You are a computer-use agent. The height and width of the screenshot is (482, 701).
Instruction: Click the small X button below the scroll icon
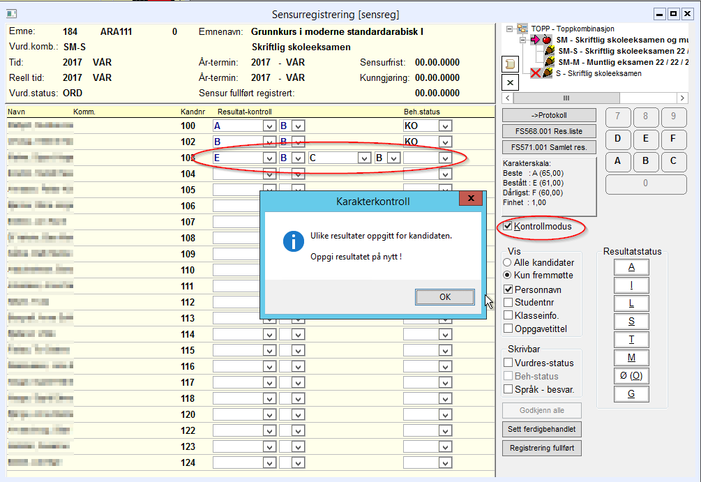tap(509, 82)
